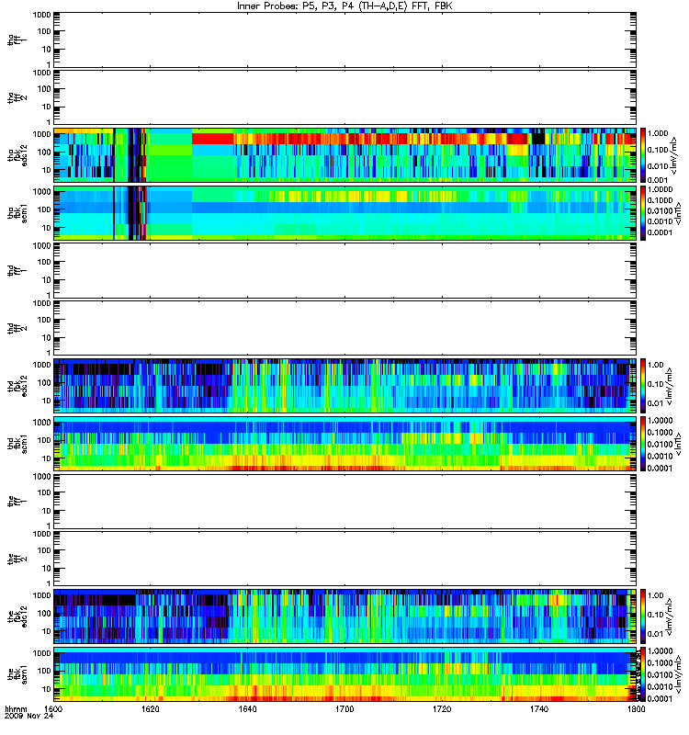The image size is (689, 735).
Task: Select the empty tha fff 1 plot panel
Action: [345, 40]
